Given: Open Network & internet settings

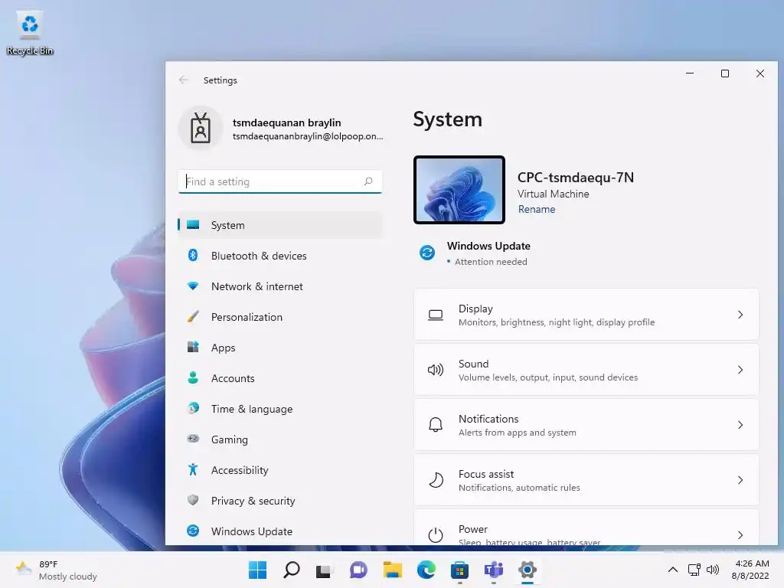Looking at the screenshot, I should click(x=280, y=286).
